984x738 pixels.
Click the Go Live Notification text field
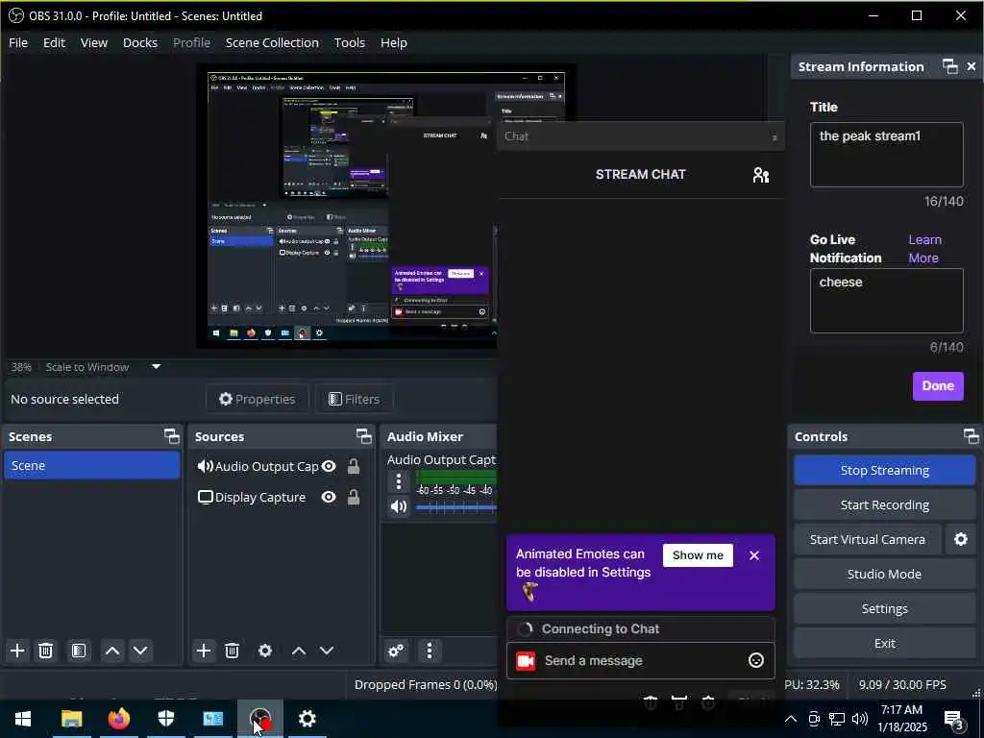click(886, 301)
